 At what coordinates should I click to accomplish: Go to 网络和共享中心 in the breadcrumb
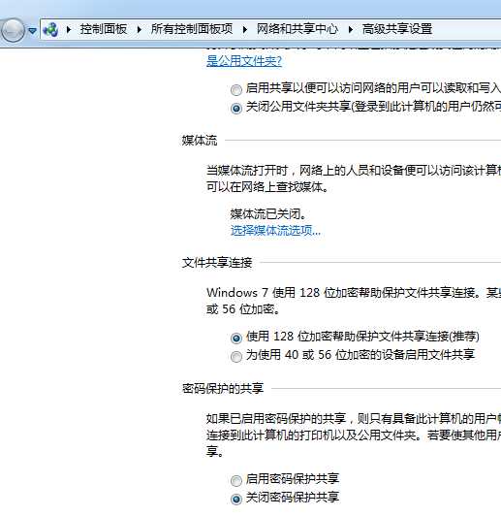pos(297,29)
